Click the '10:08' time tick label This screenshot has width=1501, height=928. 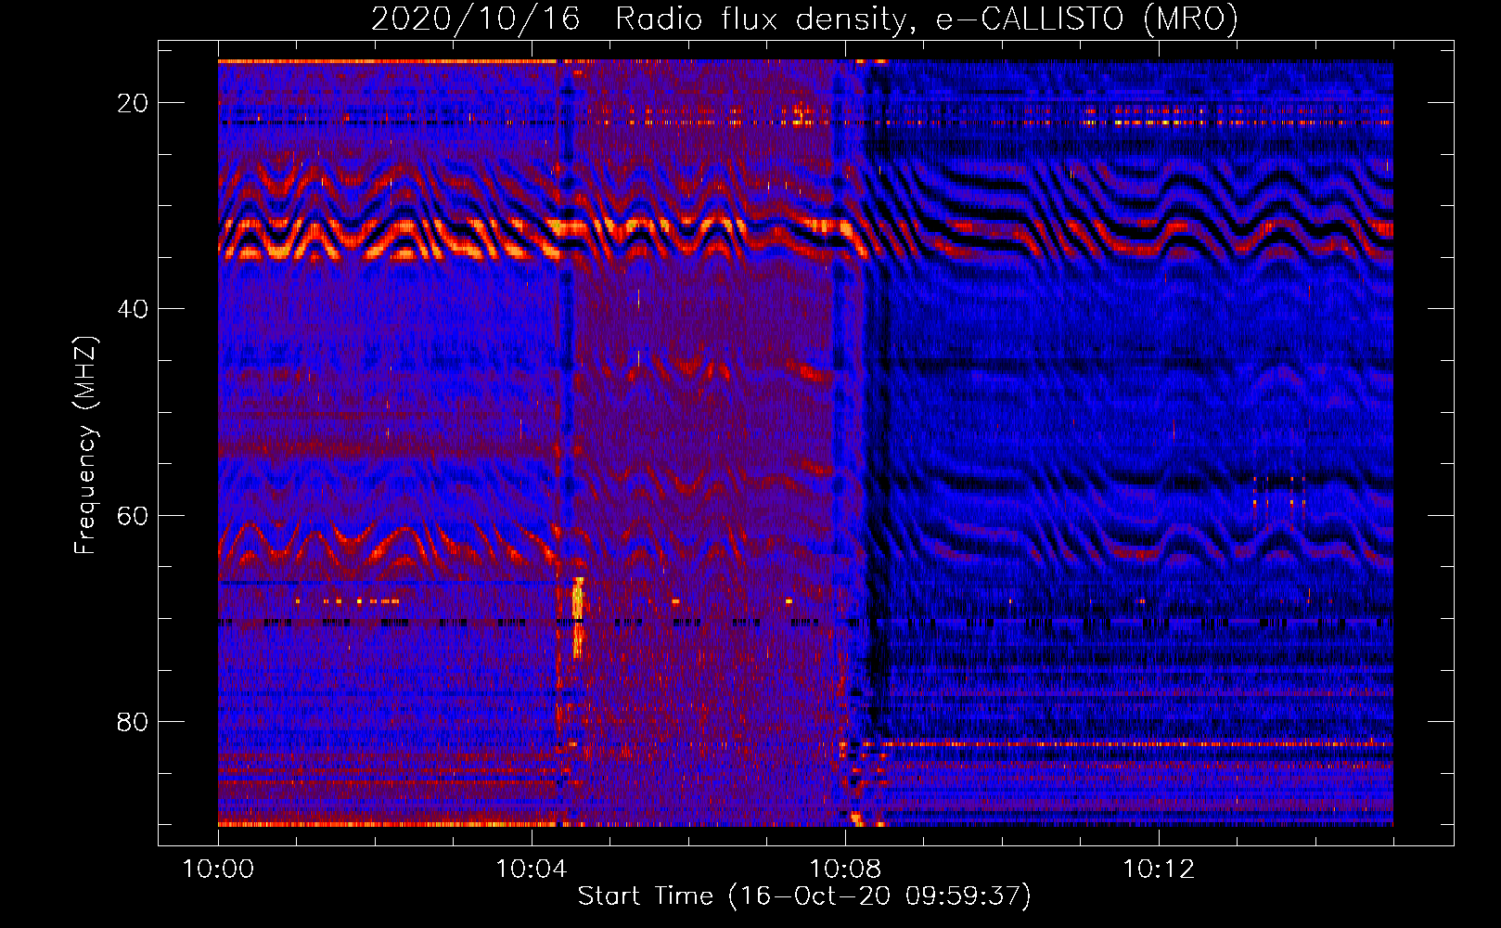pyautogui.click(x=845, y=870)
